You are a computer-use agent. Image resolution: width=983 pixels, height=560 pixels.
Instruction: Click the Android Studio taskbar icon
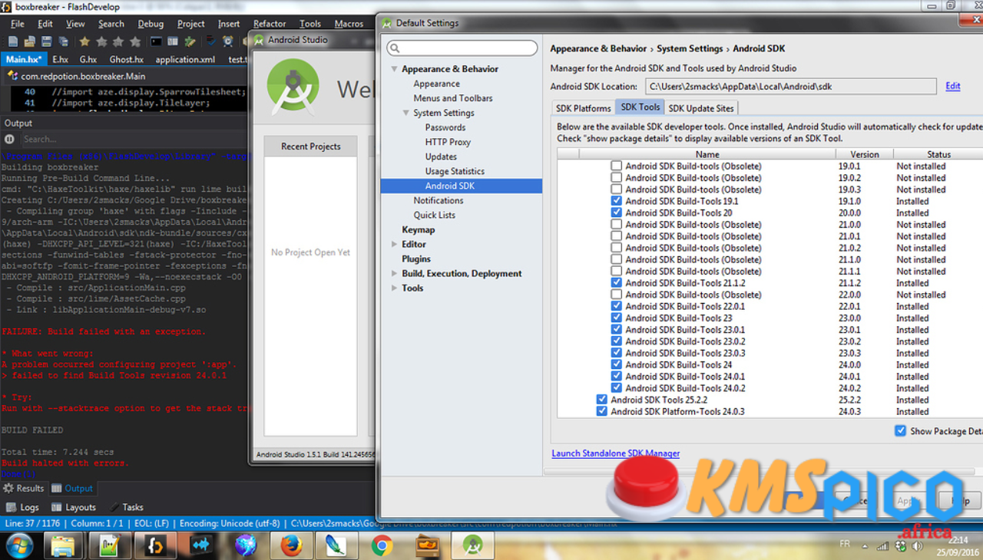coord(472,545)
